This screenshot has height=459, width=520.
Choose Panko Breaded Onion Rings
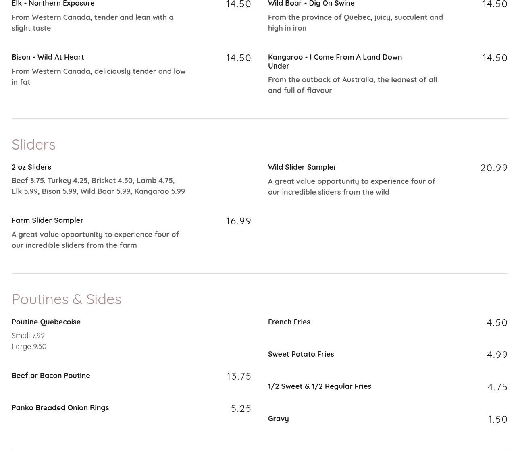(60, 408)
